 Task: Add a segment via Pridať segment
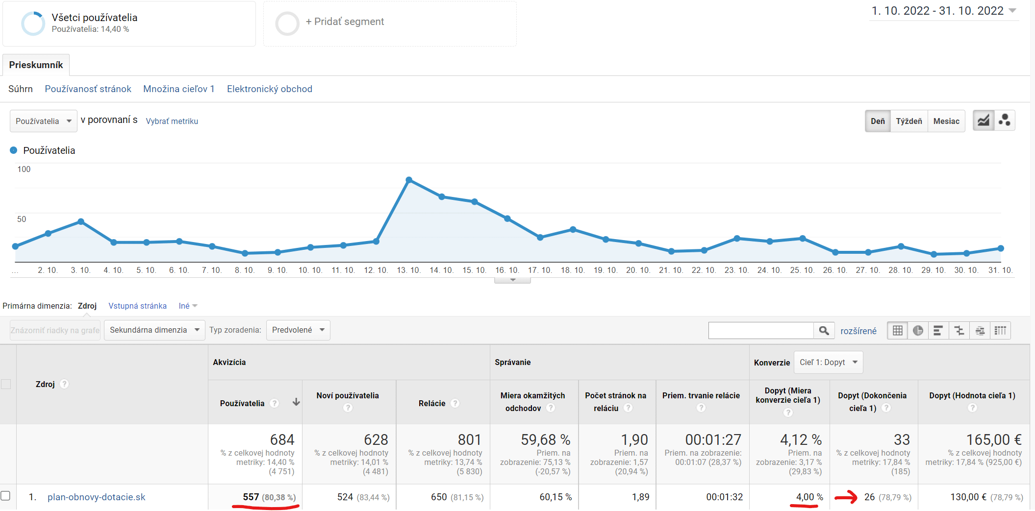390,24
